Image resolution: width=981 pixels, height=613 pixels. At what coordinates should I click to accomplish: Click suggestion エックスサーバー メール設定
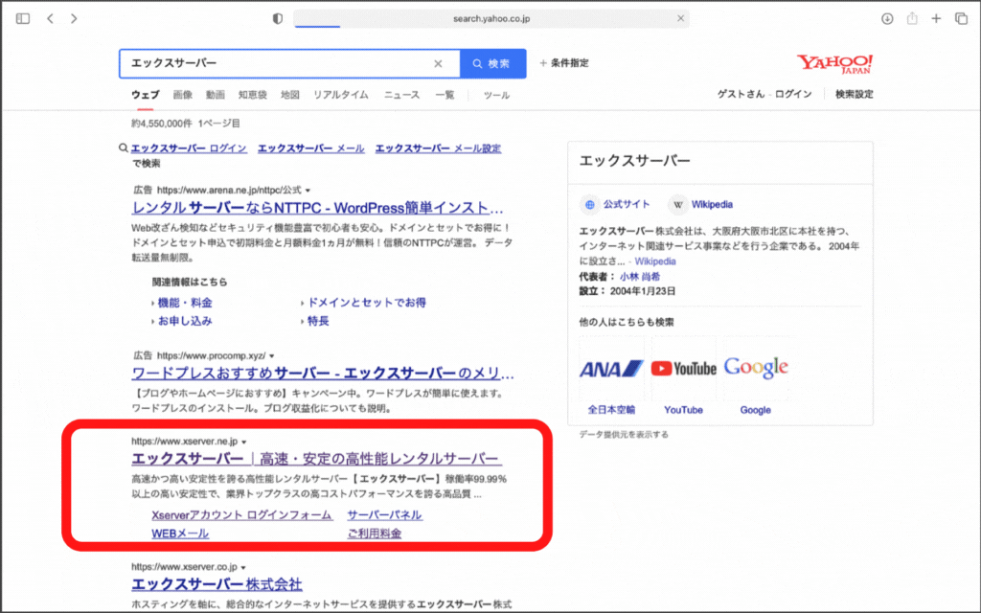coord(438,148)
